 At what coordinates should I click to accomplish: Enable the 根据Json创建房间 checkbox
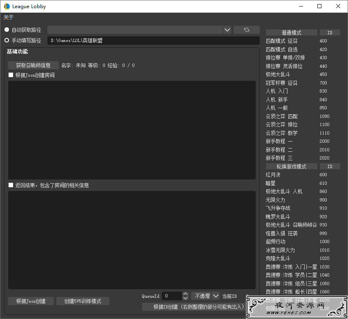click(x=11, y=75)
